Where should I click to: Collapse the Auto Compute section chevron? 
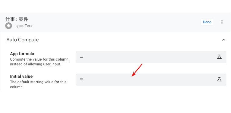tap(224, 40)
